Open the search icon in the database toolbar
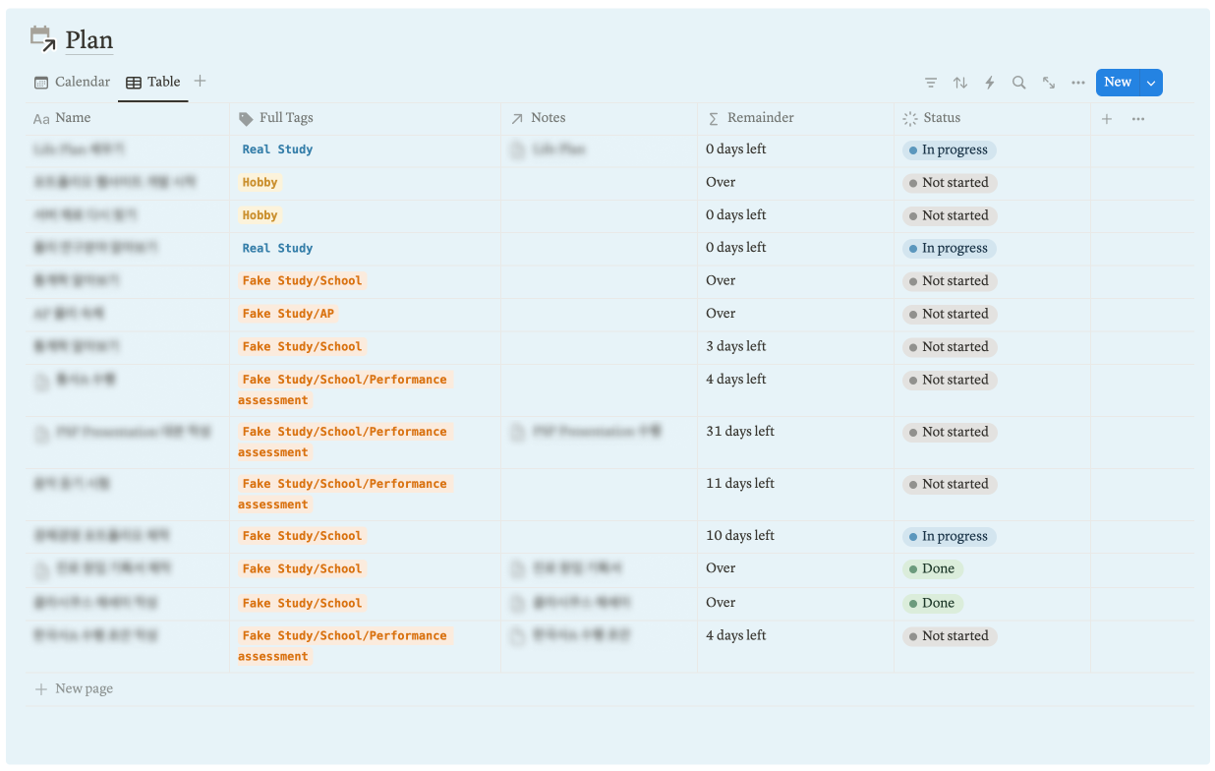 click(1018, 83)
